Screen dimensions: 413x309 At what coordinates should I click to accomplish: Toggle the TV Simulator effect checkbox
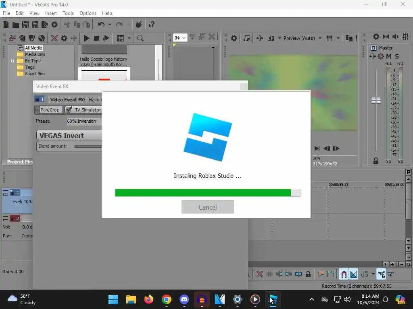[69, 110]
